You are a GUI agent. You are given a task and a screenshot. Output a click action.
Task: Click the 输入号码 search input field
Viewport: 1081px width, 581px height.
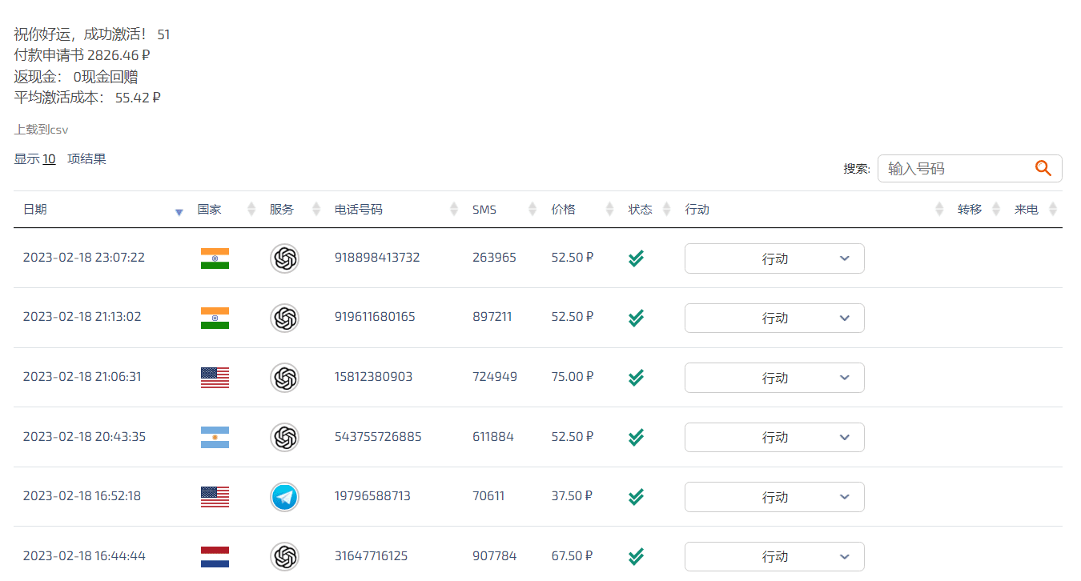coord(957,169)
